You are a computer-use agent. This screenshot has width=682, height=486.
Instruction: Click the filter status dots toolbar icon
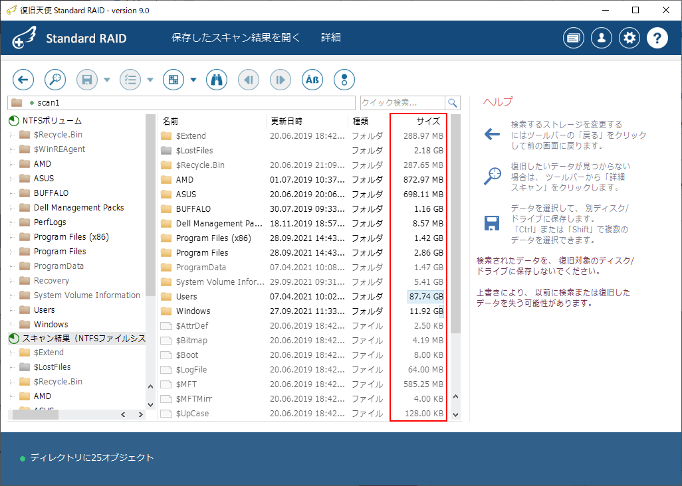[344, 80]
